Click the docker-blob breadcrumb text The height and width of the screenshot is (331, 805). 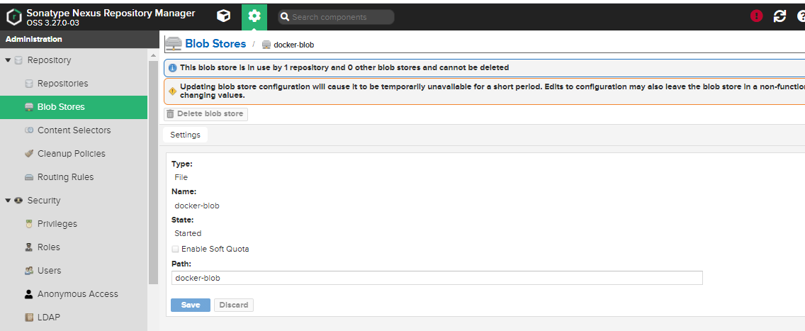(293, 45)
